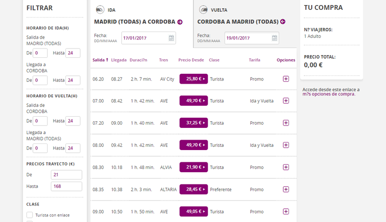Expand options for the 07.00 AVE train
386x222 pixels.
pos(286,101)
